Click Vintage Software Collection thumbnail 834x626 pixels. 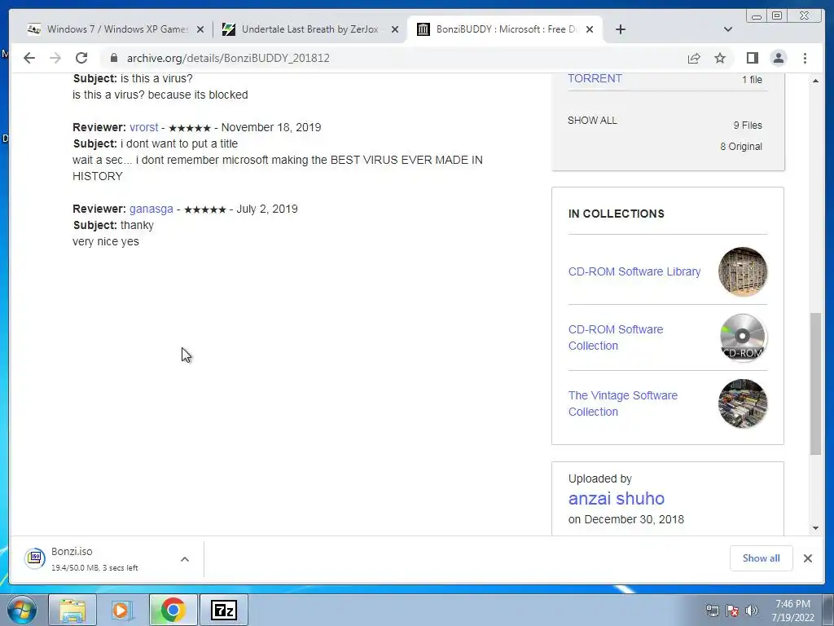[743, 403]
